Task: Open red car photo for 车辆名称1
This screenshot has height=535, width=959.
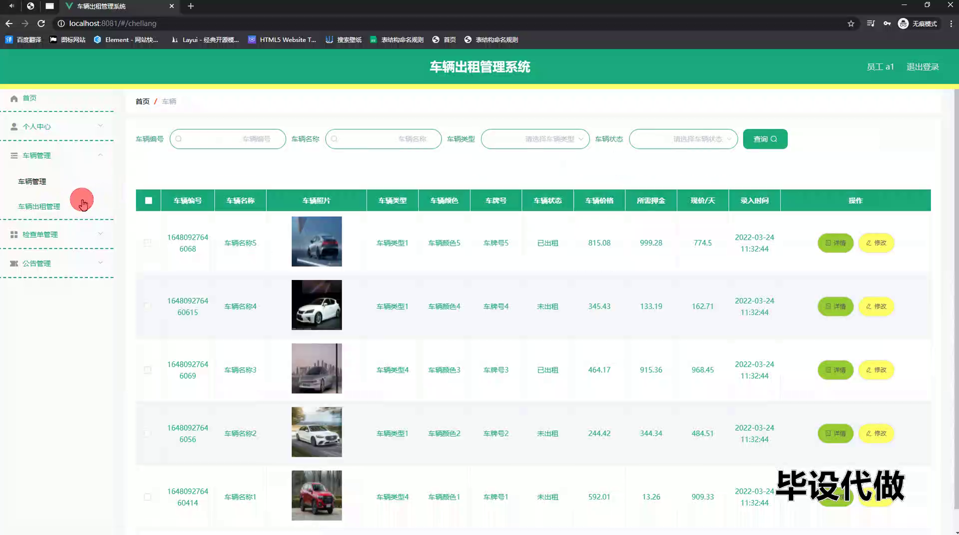Action: click(317, 496)
